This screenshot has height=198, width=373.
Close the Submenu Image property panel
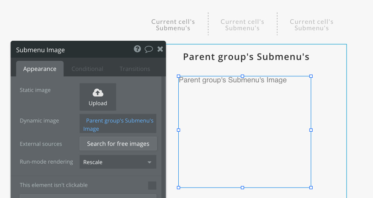(160, 49)
